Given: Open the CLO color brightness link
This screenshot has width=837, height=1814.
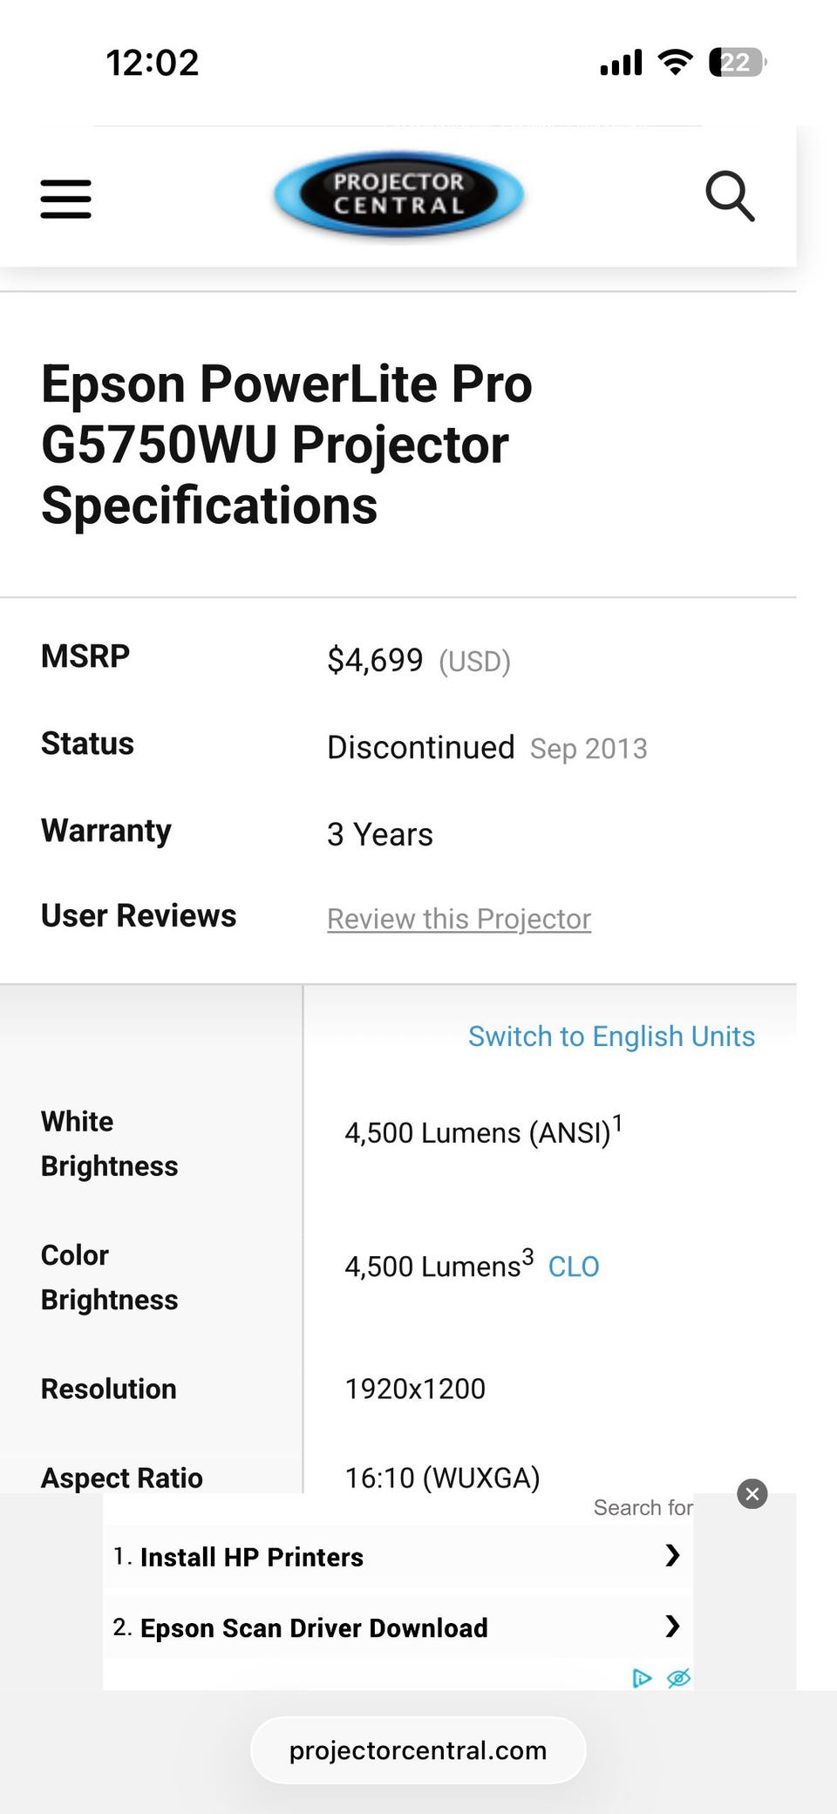Looking at the screenshot, I should (x=573, y=1267).
